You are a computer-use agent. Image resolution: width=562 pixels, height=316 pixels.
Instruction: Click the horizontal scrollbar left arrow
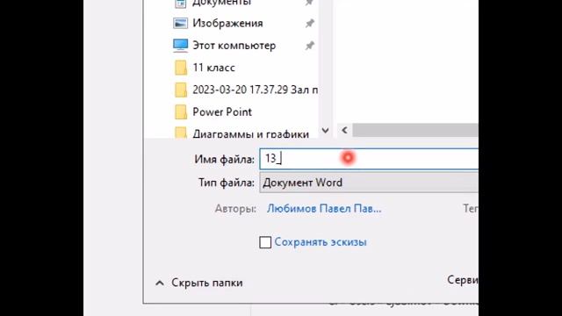(x=344, y=130)
